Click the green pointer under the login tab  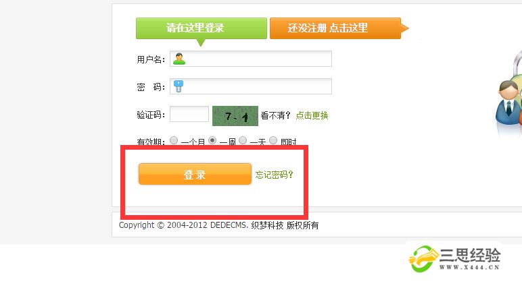tap(200, 42)
